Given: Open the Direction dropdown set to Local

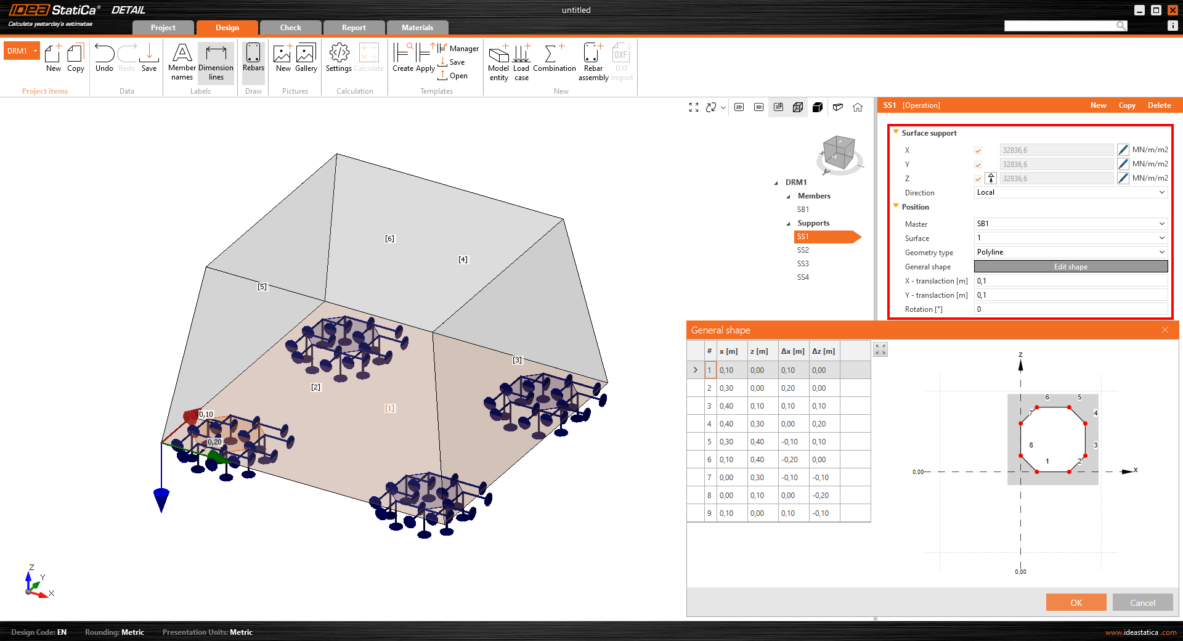Looking at the screenshot, I should coord(1070,192).
